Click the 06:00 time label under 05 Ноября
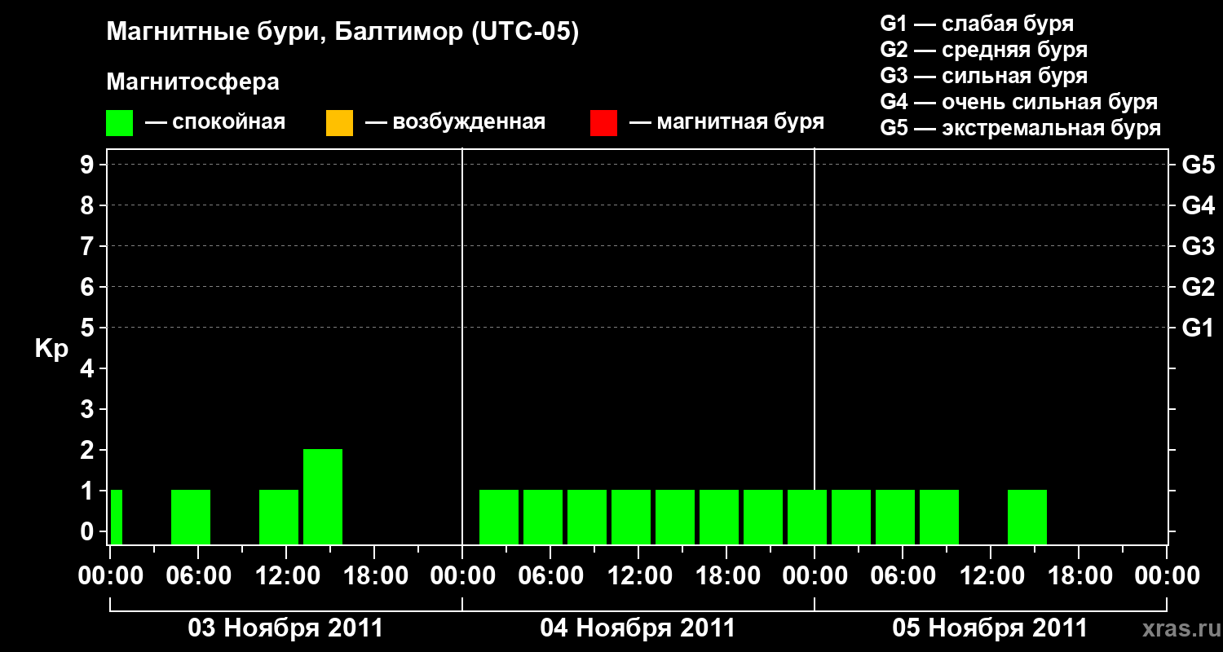This screenshot has height=652, width=1223. [903, 576]
